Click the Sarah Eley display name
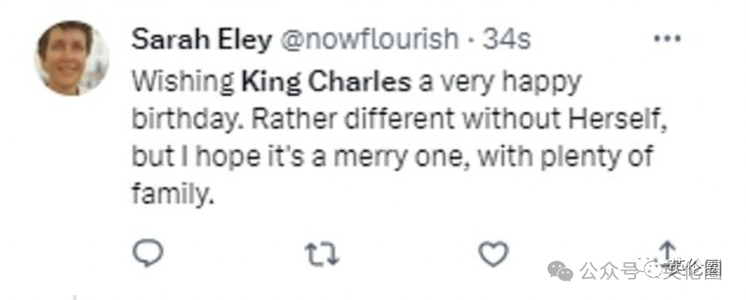 tap(201, 40)
